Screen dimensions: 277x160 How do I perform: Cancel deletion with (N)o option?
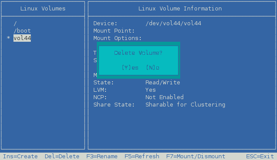(153, 68)
